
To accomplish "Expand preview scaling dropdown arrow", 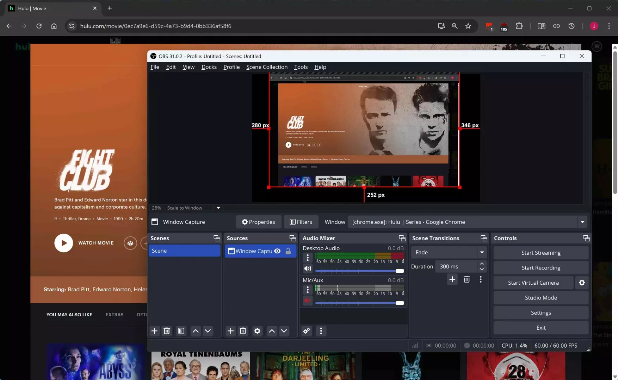I will tap(218, 208).
